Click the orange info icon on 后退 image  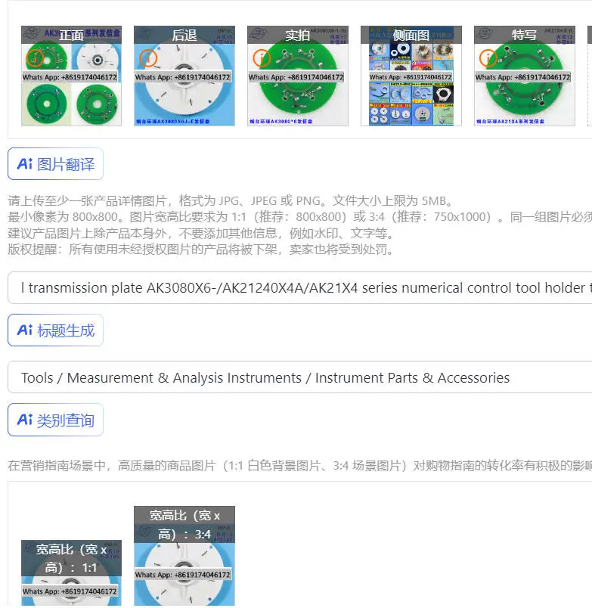click(148, 58)
